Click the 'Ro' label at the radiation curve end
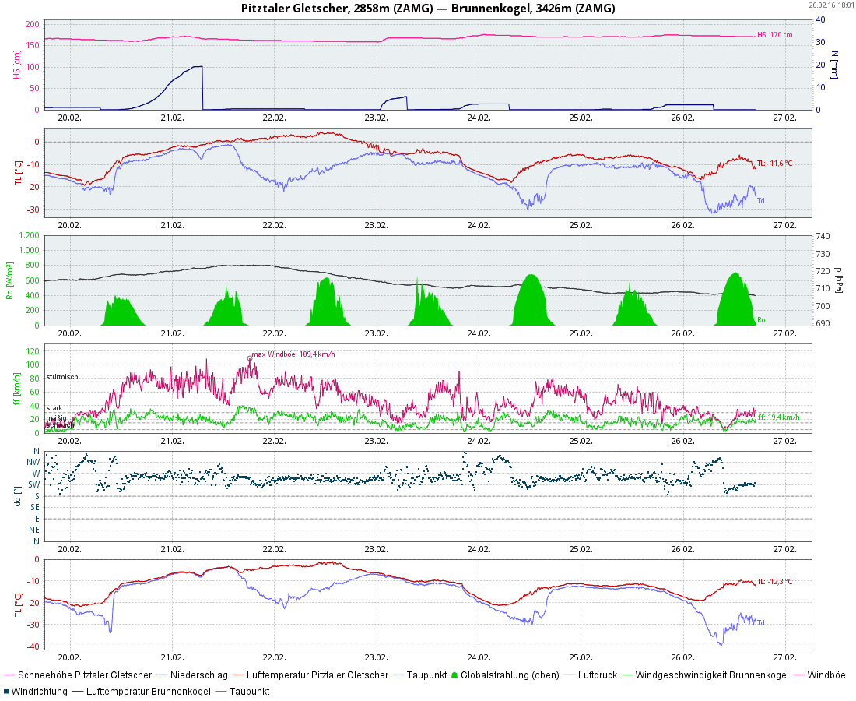Image resolution: width=856 pixels, height=701 pixels. point(761,320)
